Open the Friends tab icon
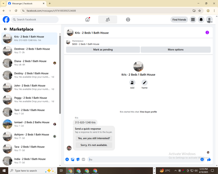 click(108, 20)
